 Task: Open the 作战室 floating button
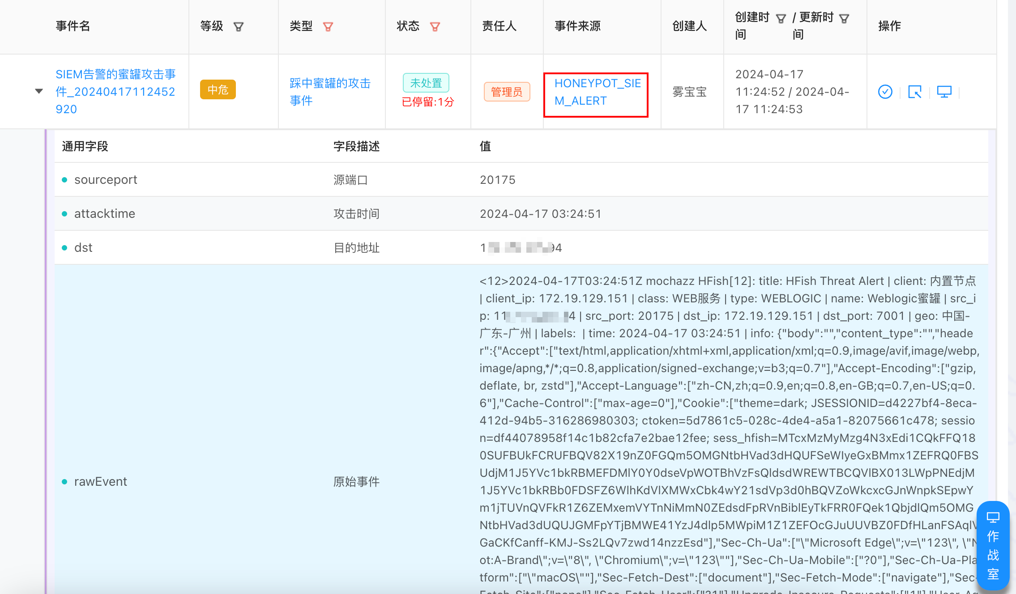tap(993, 545)
